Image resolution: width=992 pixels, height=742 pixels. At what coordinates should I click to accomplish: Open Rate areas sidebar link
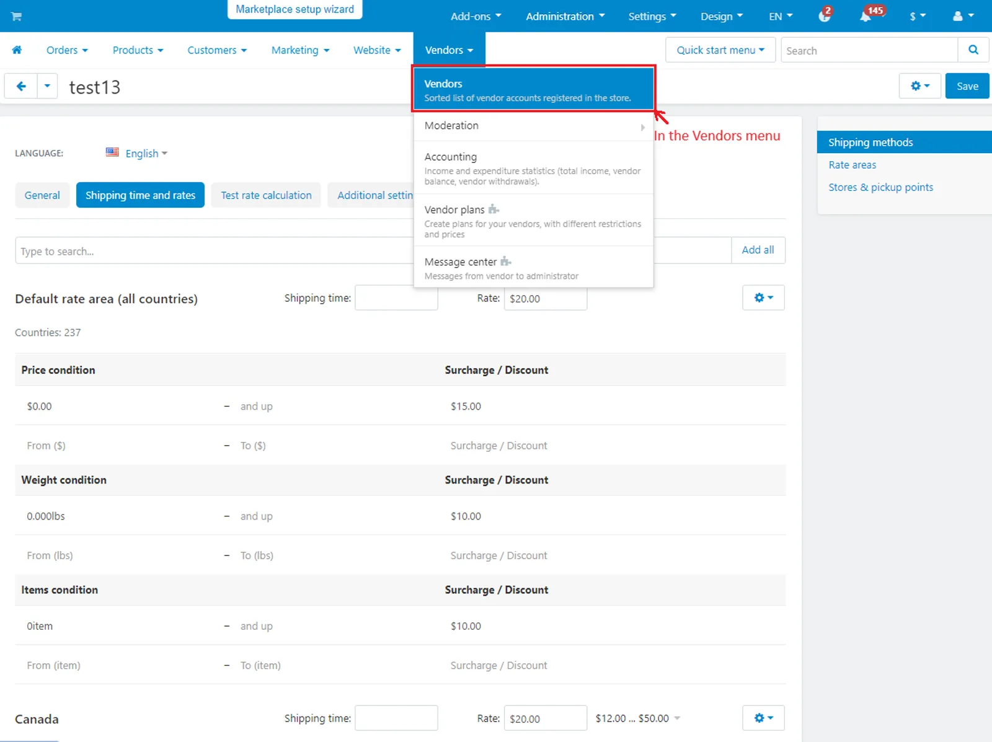click(852, 165)
